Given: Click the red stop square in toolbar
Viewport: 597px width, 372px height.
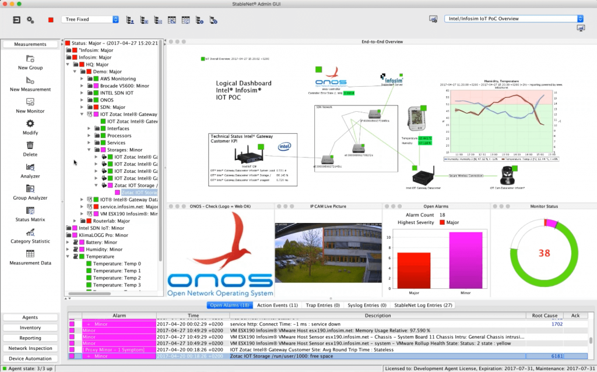Looking at the screenshot, I should (51, 20).
